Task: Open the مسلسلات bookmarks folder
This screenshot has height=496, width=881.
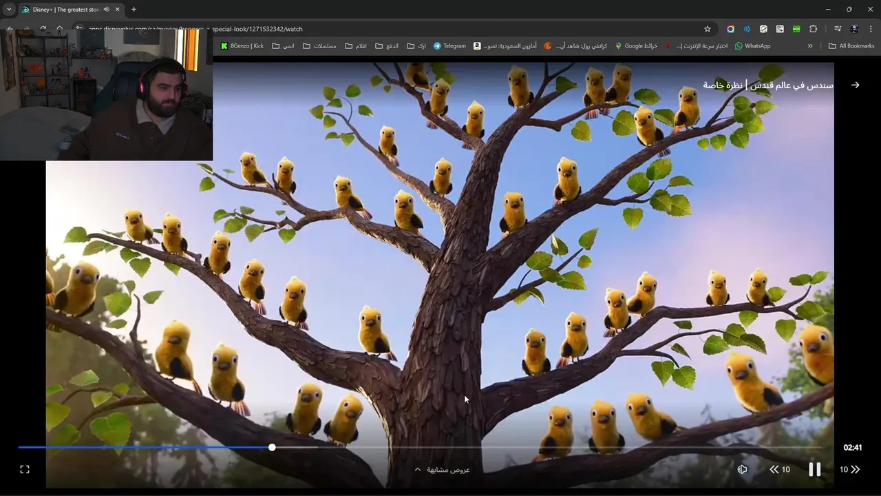Action: (319, 46)
